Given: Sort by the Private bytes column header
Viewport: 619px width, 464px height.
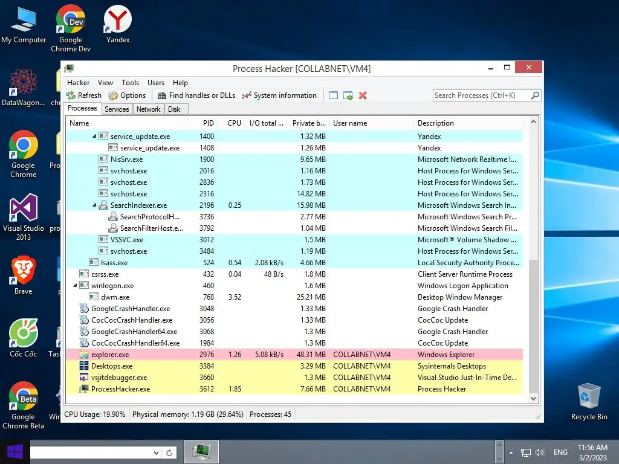Looking at the screenshot, I should point(309,123).
